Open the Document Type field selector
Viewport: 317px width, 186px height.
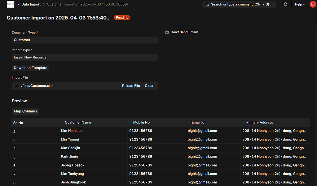pyautogui.click(x=85, y=40)
